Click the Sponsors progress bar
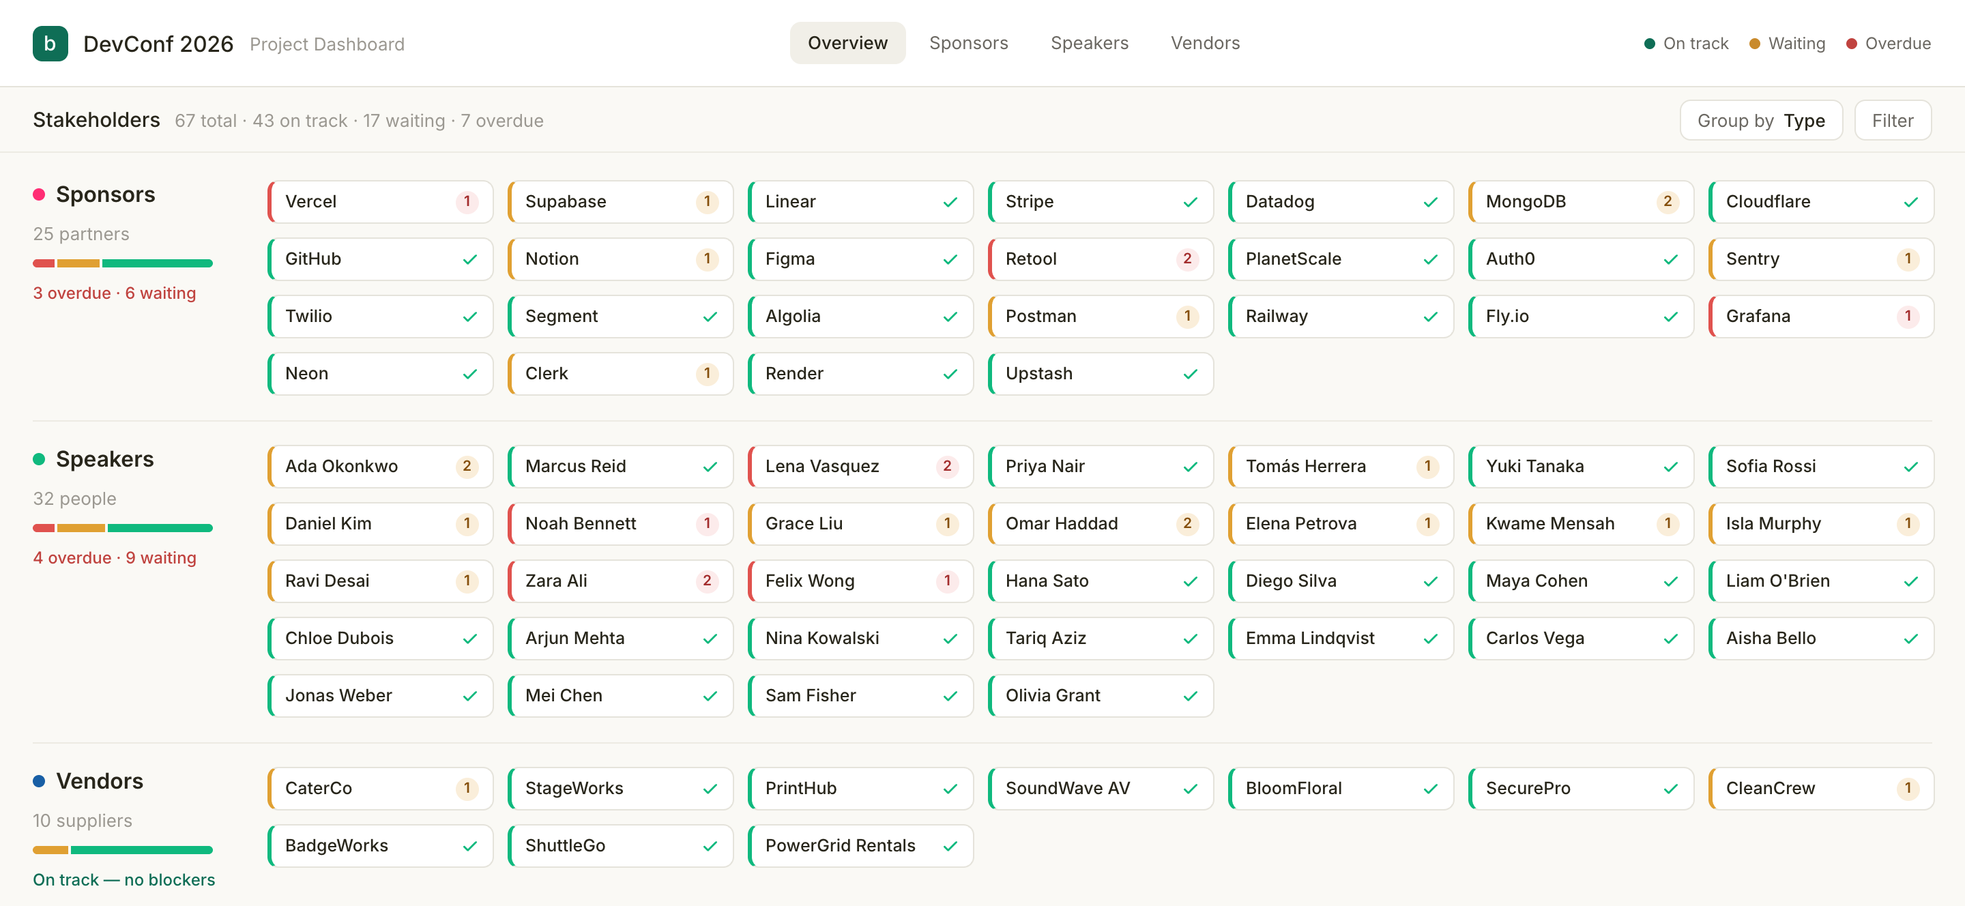Screen dimensions: 1965x906 [x=123, y=263]
